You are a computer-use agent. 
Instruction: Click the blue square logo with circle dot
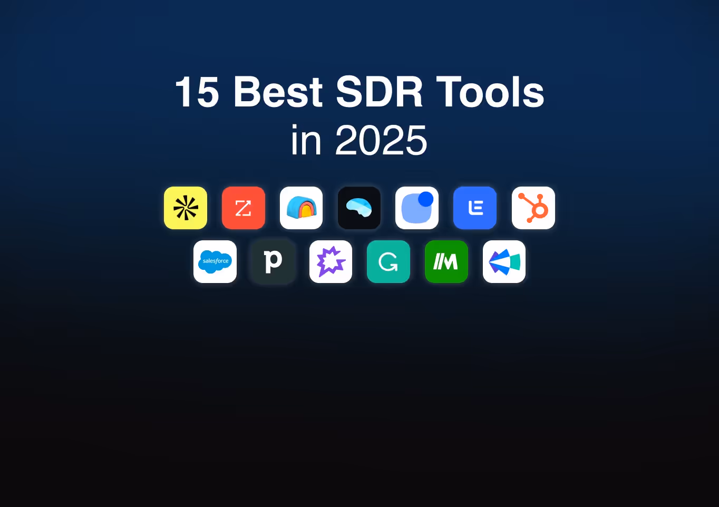click(416, 208)
